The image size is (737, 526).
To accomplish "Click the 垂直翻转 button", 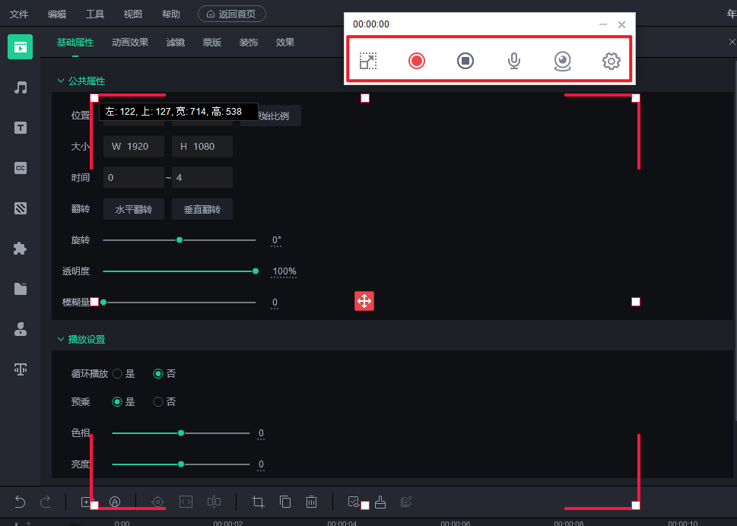I will (x=202, y=209).
